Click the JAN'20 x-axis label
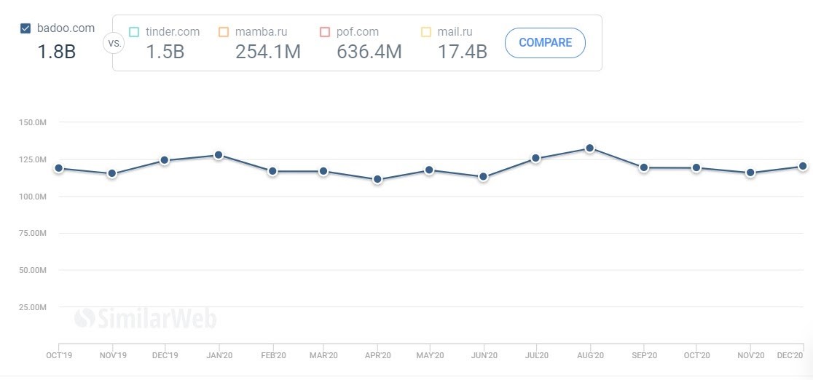Image resolution: width=813 pixels, height=380 pixels. (219, 356)
